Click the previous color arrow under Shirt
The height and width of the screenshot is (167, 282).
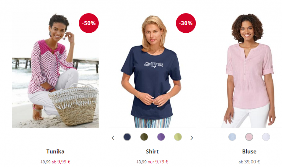113,138
